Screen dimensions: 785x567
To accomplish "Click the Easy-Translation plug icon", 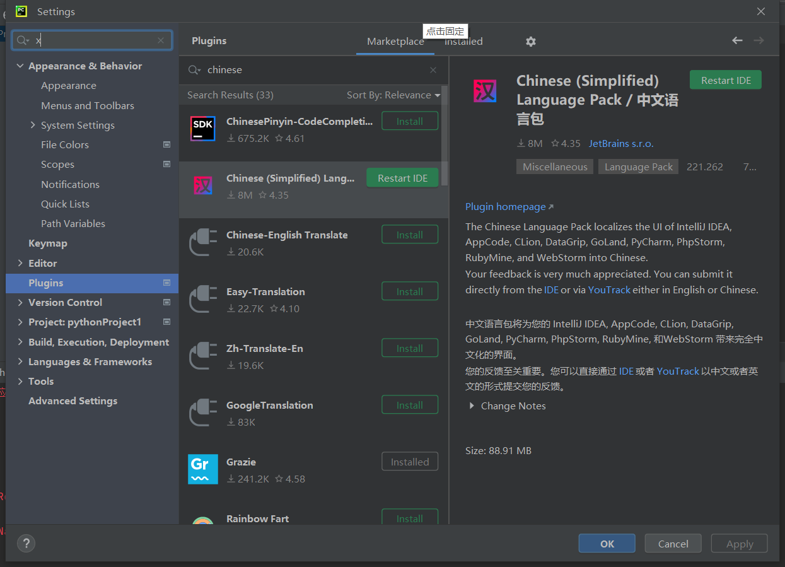I will pyautogui.click(x=203, y=299).
